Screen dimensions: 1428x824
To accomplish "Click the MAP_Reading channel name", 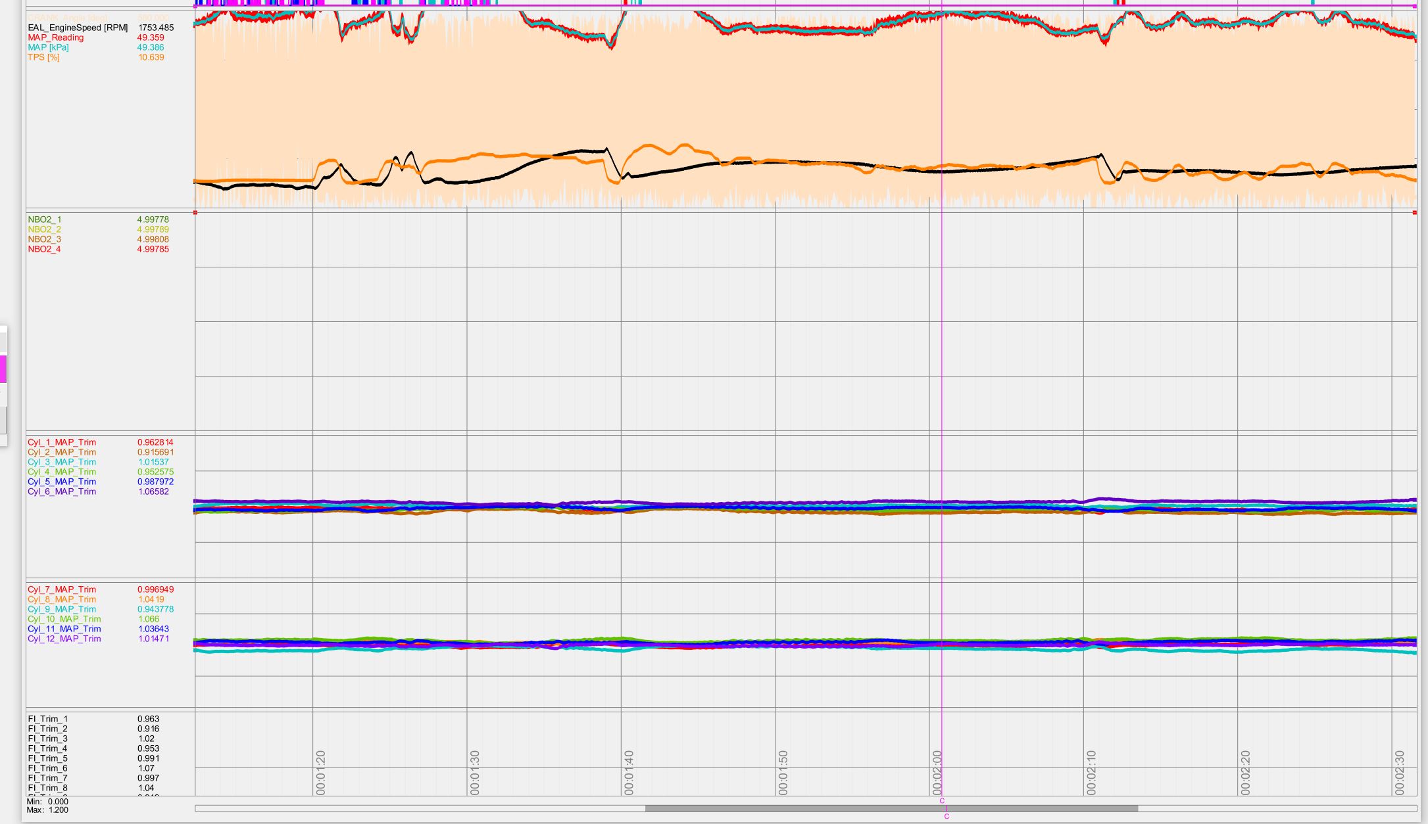I will (55, 37).
